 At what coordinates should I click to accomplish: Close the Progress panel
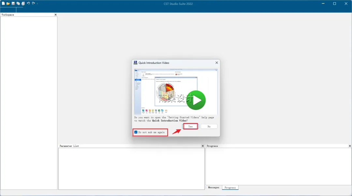tap(350, 146)
